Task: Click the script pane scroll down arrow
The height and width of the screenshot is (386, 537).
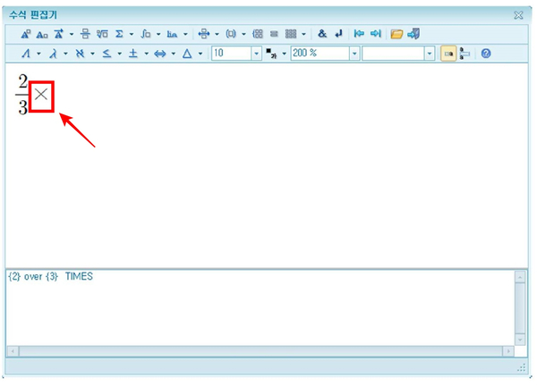Action: pyautogui.click(x=520, y=340)
